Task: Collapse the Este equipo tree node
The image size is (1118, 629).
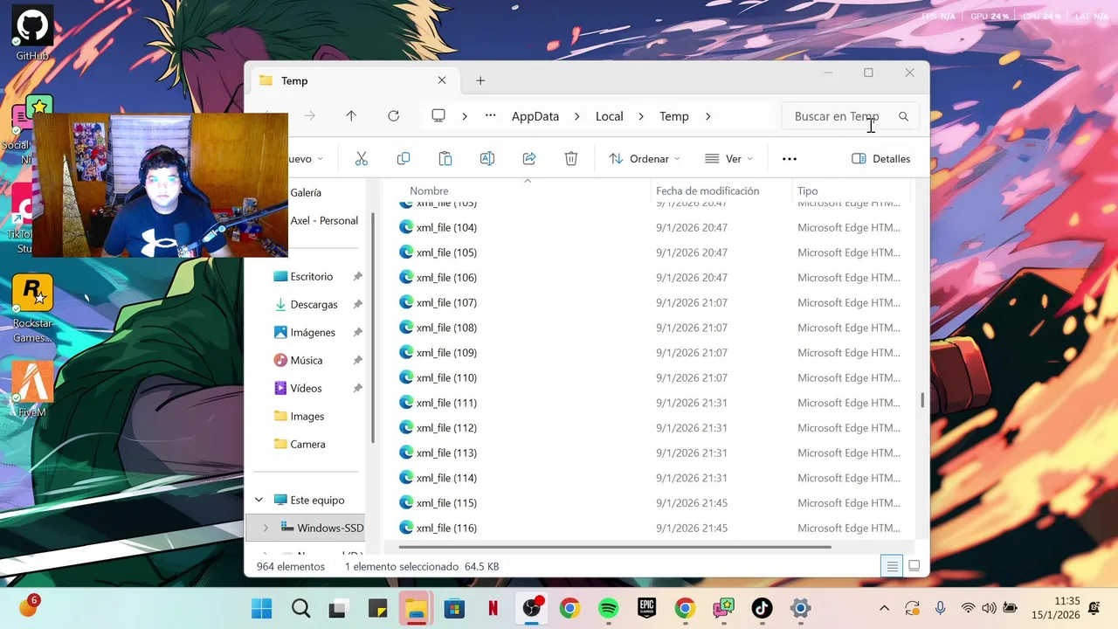Action: click(x=259, y=501)
